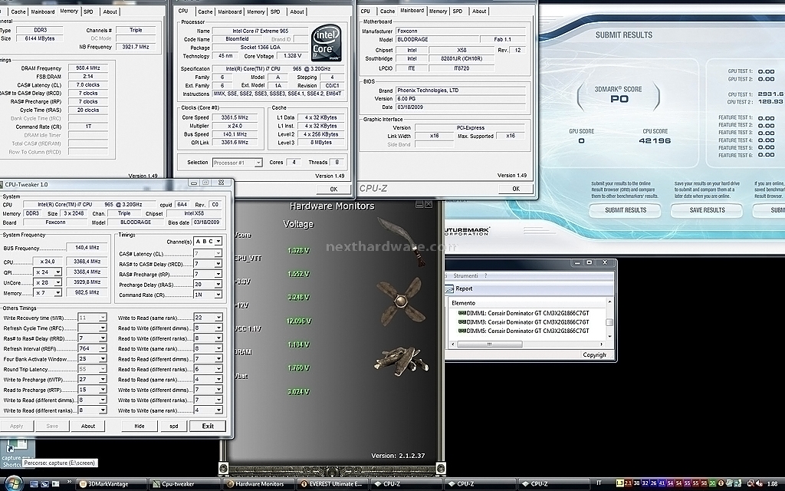
Task: Open the Write to Precharge (tWTP) dropdown
Action: (x=103, y=380)
